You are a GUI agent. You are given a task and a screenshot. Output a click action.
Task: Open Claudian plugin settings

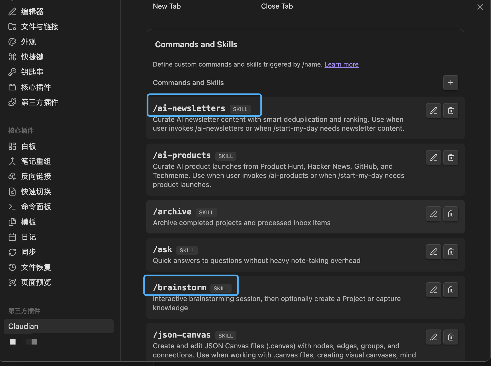point(58,326)
